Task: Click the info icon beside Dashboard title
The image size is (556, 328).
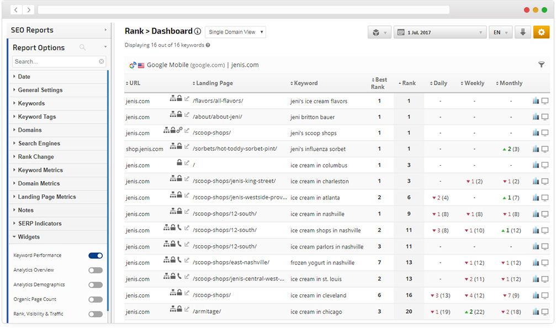Action: coord(198,31)
